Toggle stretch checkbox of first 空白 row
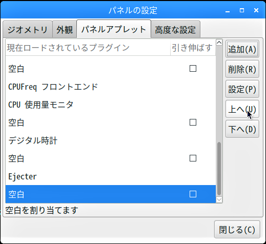266x244 pixels. (193, 69)
